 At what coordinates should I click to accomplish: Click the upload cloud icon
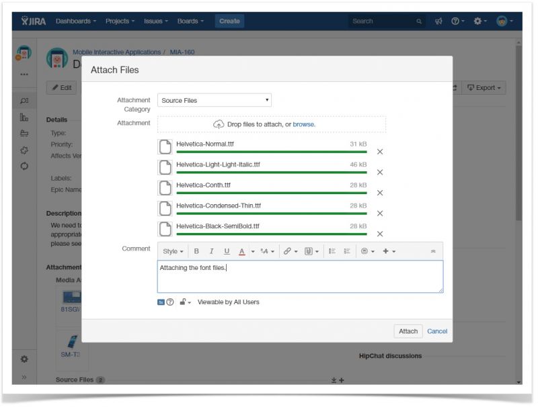[219, 124]
